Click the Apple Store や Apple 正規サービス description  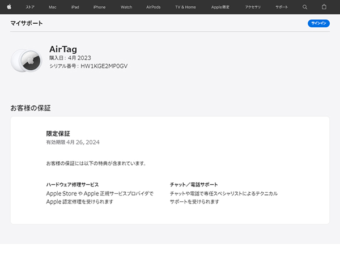point(100,198)
